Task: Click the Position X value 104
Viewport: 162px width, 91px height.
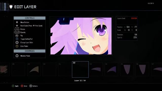Action: (128, 27)
